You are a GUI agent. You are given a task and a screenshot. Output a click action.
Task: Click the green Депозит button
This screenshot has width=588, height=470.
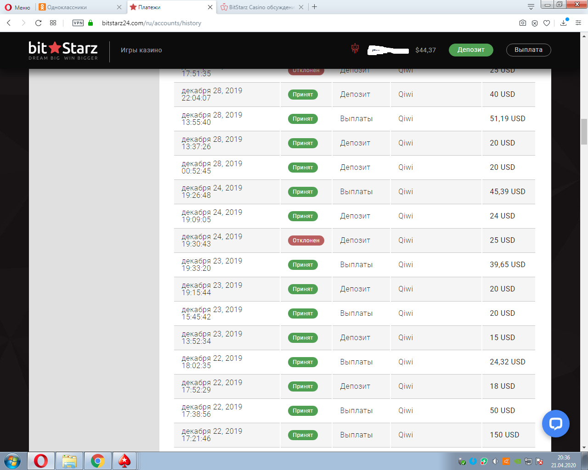pos(471,50)
